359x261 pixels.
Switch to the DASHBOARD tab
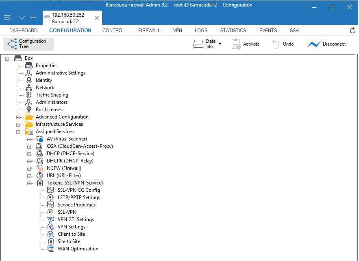[x=23, y=31]
